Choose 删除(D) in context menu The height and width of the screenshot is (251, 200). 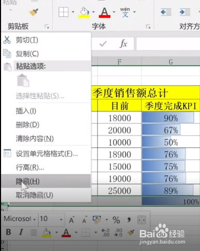click(x=46, y=124)
